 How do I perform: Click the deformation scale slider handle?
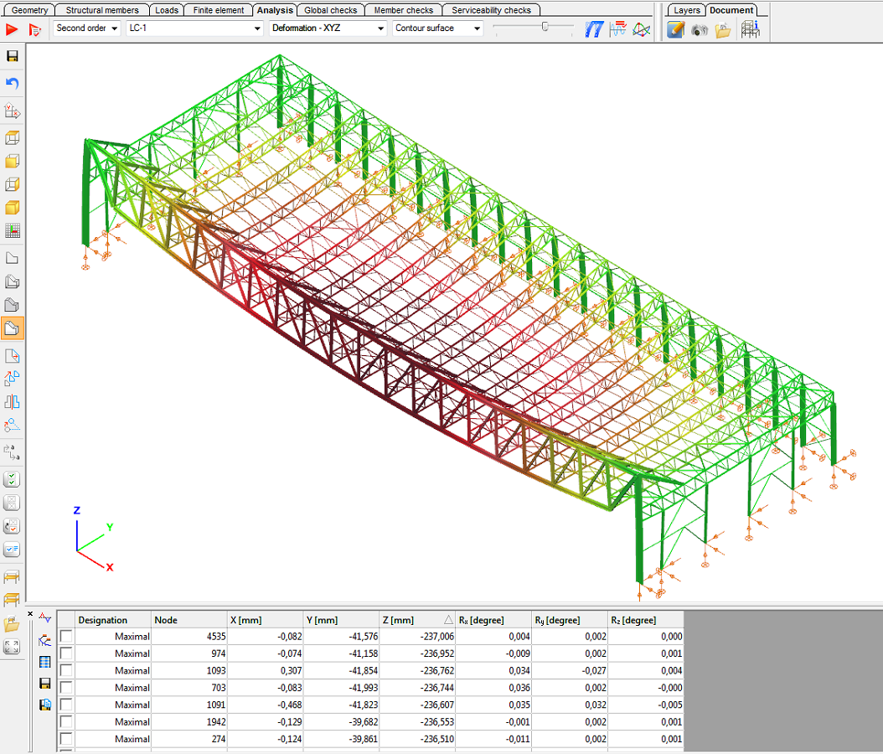pos(545,27)
